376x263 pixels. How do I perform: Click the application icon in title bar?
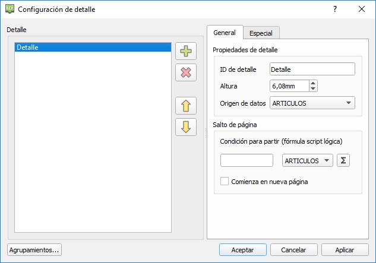10,9
